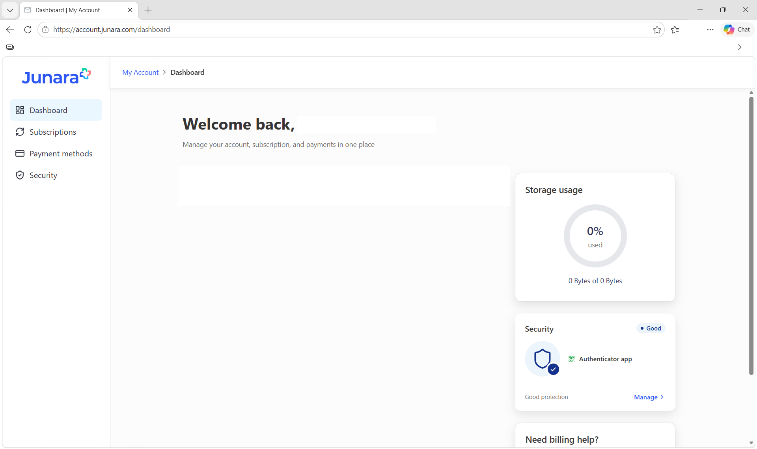Click the Junara logo
This screenshot has height=449, width=757.
(56, 76)
